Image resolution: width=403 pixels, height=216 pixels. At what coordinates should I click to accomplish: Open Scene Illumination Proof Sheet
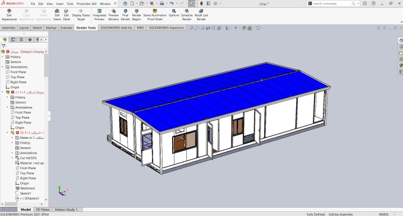click(155, 15)
